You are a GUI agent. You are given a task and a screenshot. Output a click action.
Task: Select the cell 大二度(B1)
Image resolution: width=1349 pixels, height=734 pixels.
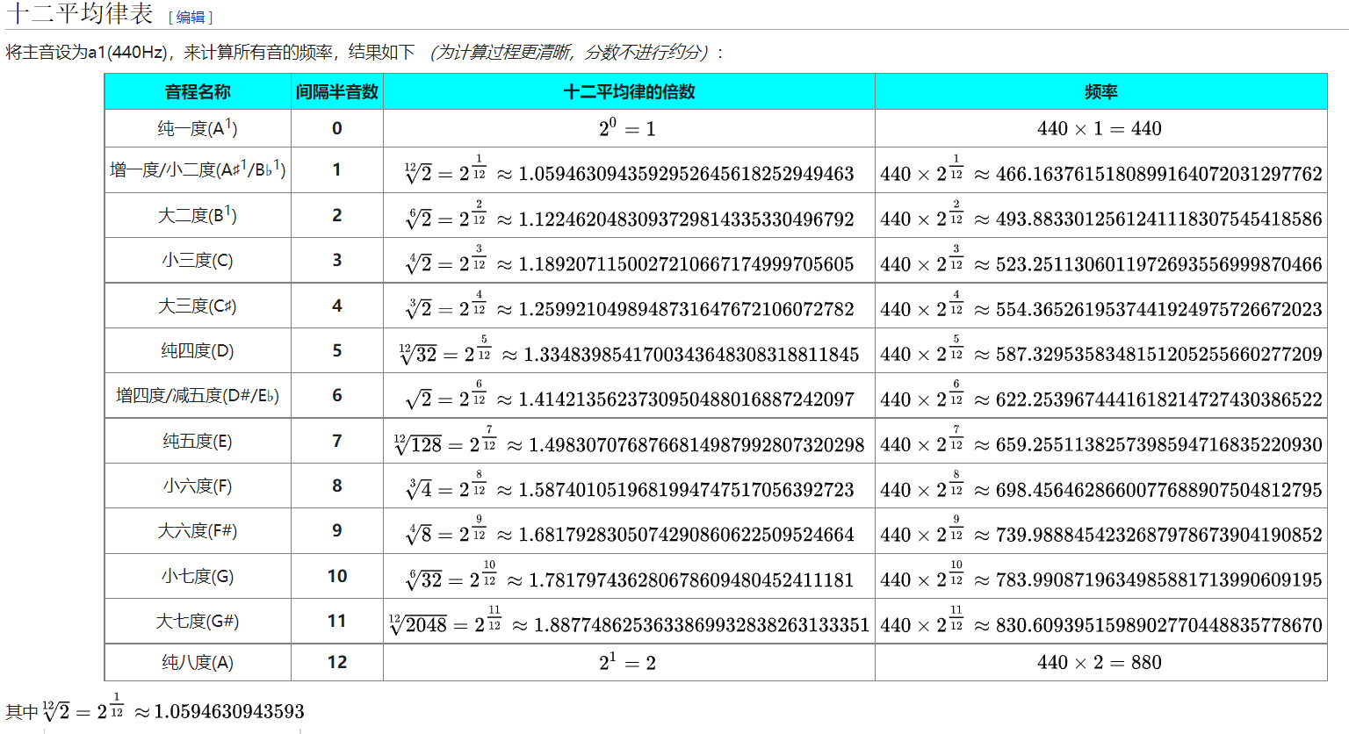click(198, 215)
